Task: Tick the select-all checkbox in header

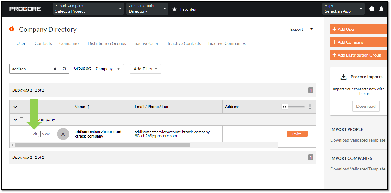Action: pos(21,107)
